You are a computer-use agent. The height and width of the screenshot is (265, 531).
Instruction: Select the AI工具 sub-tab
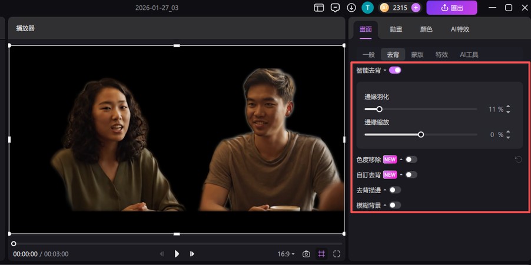tap(469, 55)
